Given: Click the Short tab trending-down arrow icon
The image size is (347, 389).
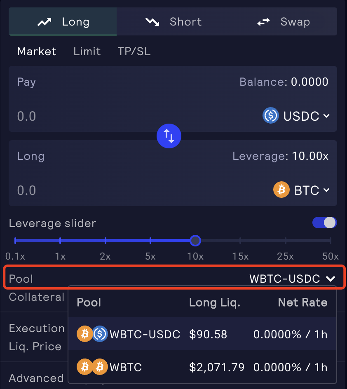Looking at the screenshot, I should click(x=152, y=22).
